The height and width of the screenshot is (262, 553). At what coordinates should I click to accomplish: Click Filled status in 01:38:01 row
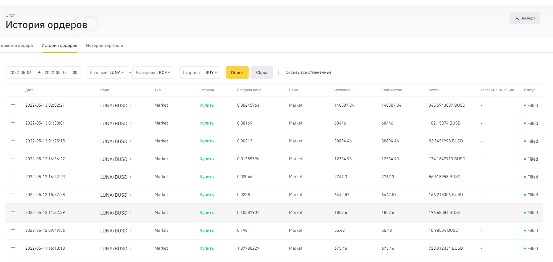[531, 123]
